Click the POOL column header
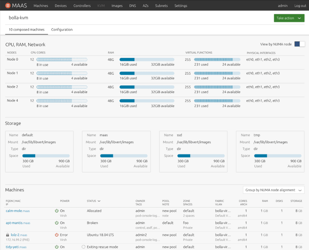 point(166,201)
